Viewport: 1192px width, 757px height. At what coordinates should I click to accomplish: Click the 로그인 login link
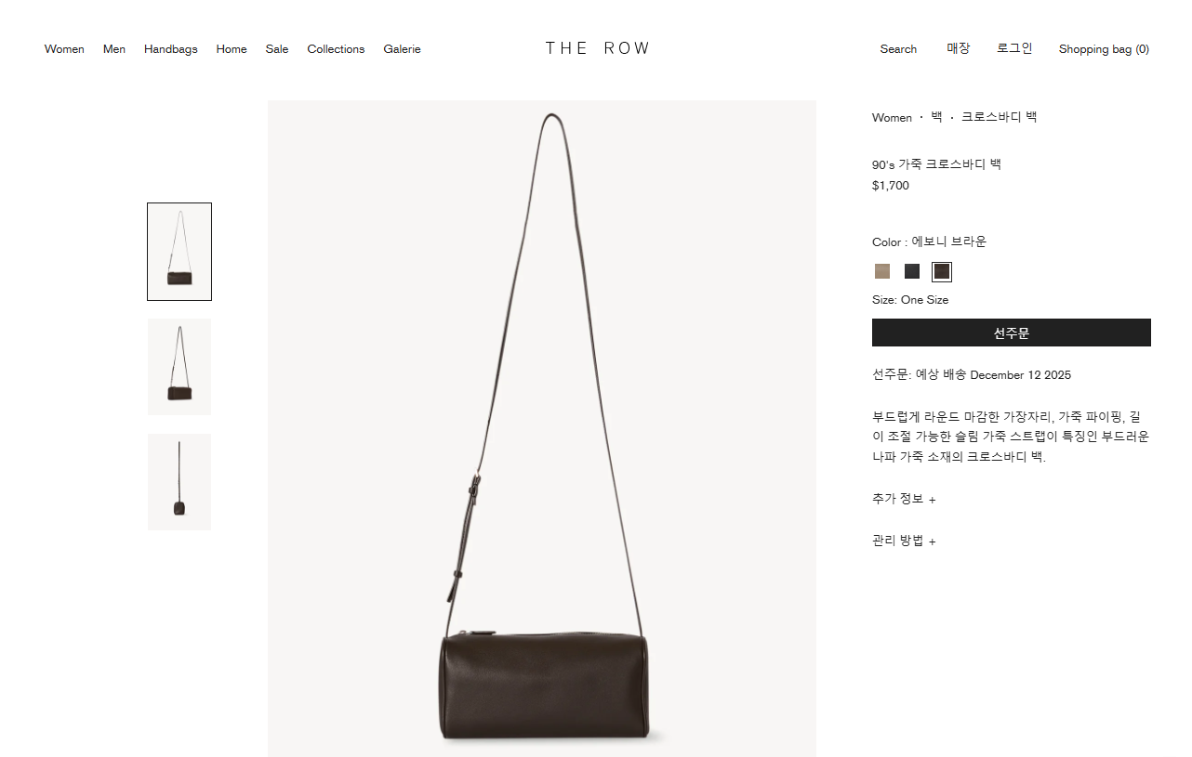1014,48
